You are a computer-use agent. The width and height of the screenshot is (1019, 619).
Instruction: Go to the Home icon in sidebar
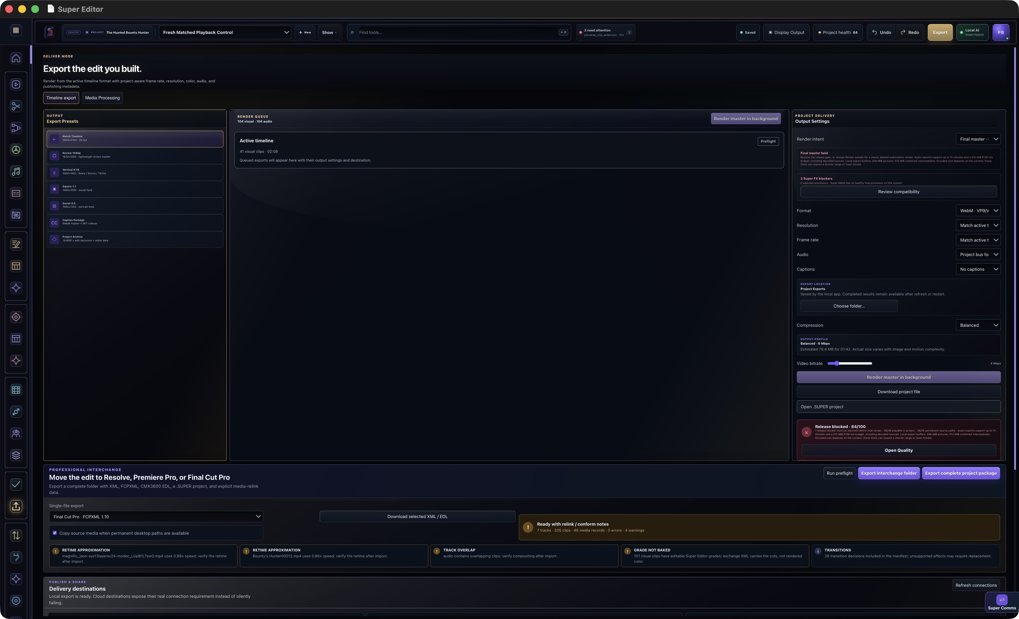tap(16, 58)
